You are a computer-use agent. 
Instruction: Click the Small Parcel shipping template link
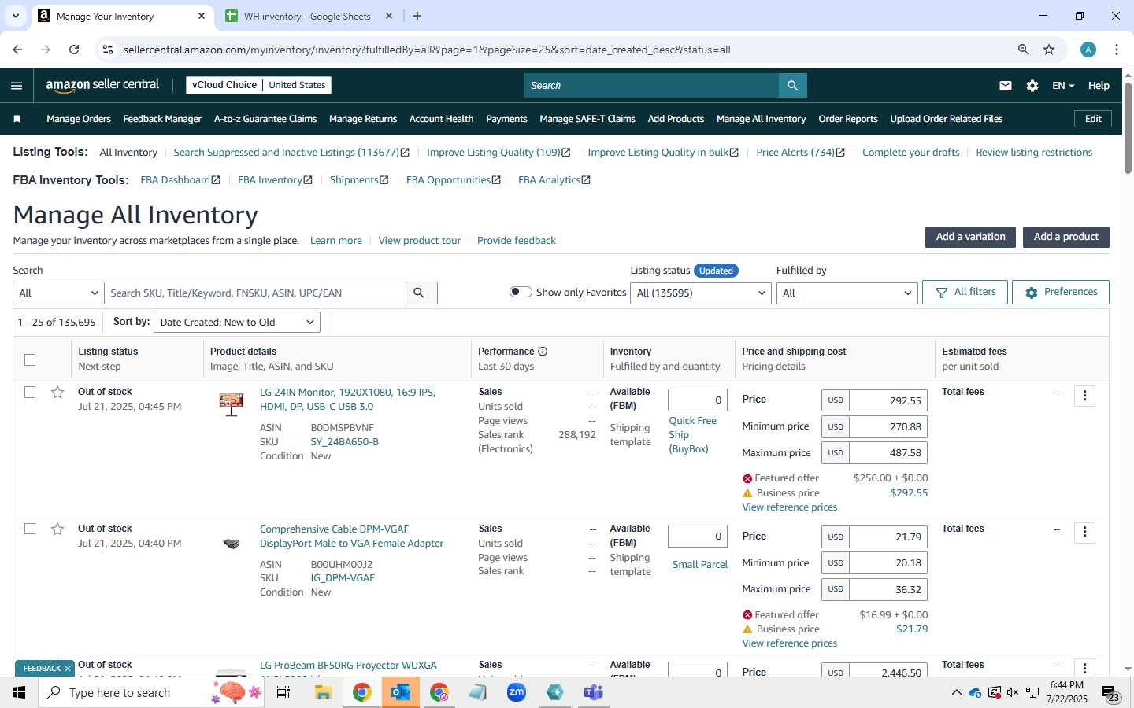coord(700,565)
